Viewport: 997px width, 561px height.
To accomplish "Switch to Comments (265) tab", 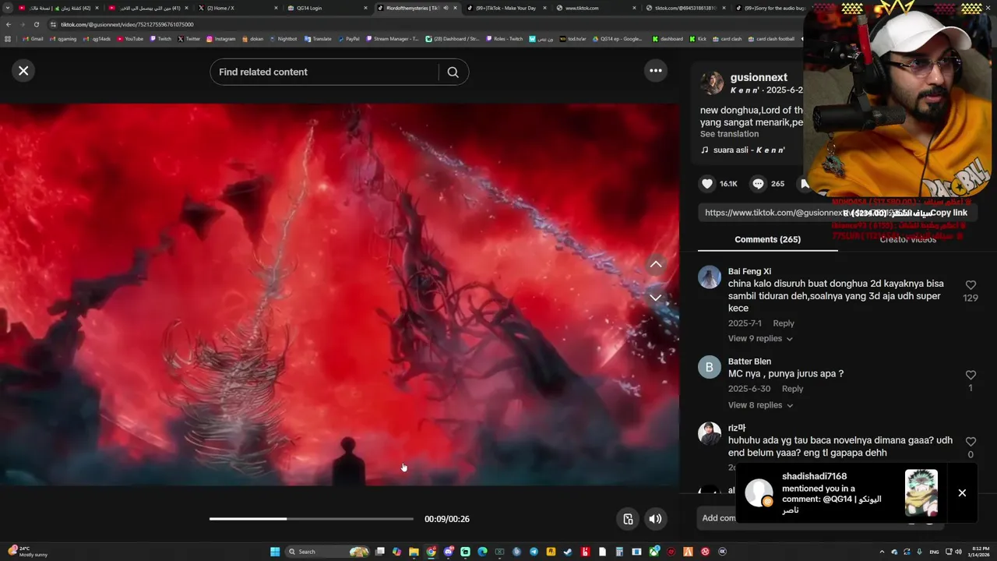I will (x=767, y=239).
